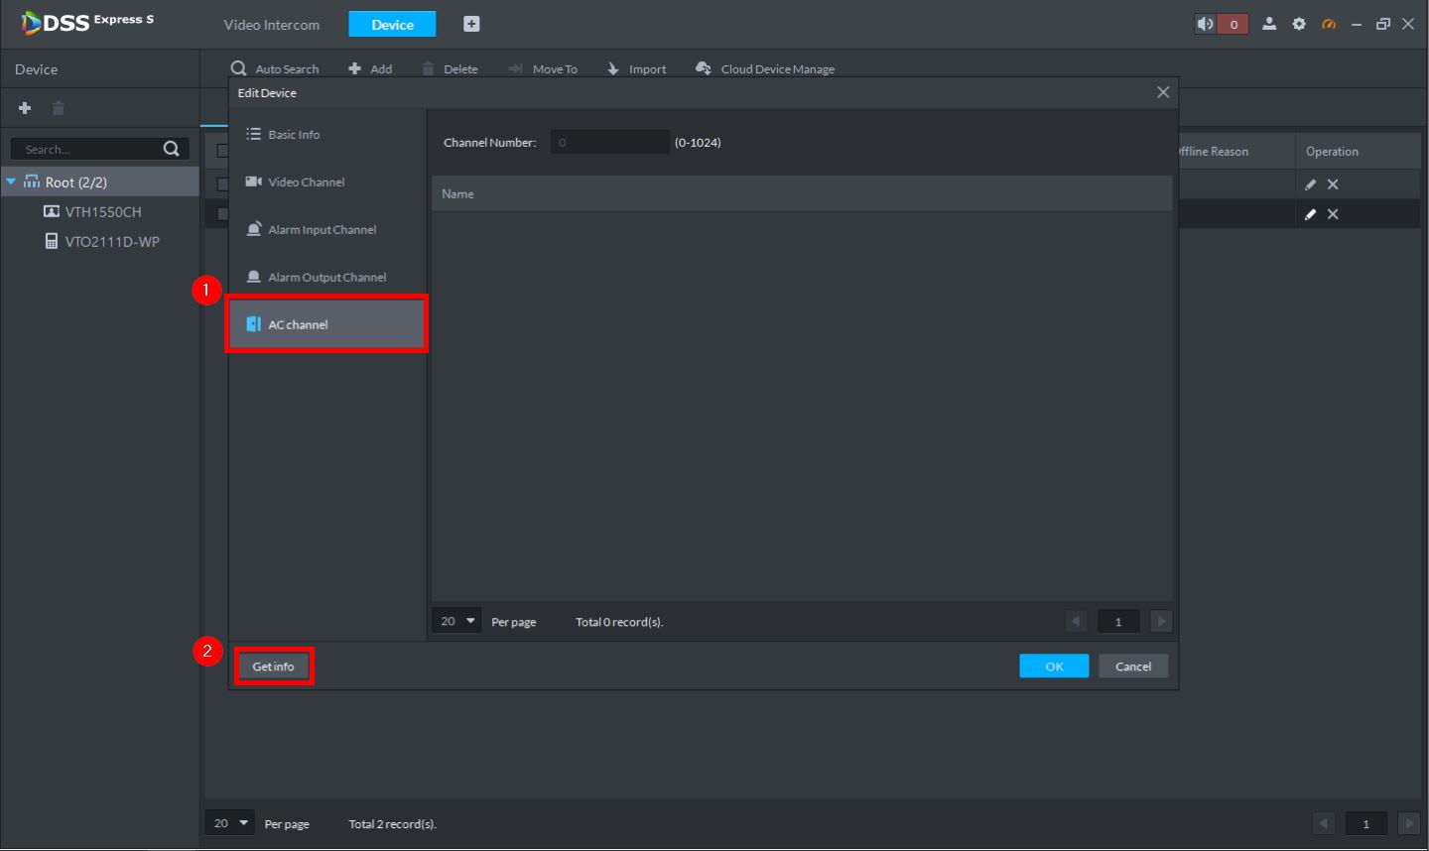This screenshot has width=1429, height=851.
Task: Open the dialog's 20 per page dropdown
Action: (x=457, y=621)
